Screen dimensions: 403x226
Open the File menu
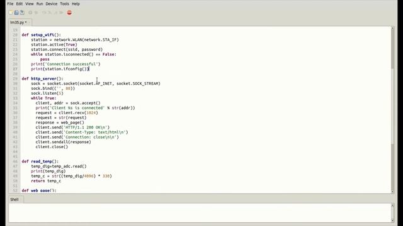pos(10,4)
